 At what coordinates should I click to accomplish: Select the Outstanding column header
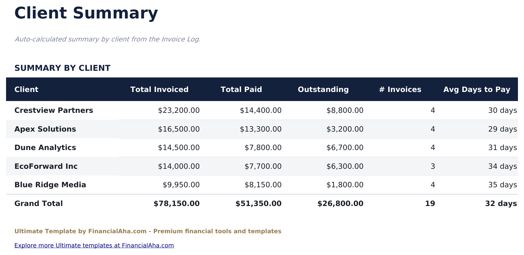[x=323, y=90]
